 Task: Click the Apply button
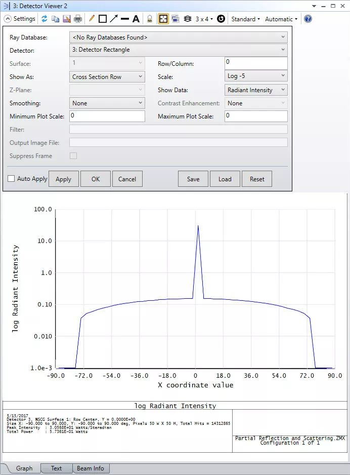click(x=63, y=179)
